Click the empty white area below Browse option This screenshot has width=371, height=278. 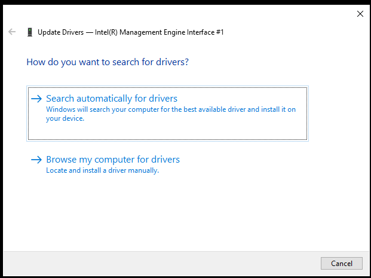click(179, 215)
